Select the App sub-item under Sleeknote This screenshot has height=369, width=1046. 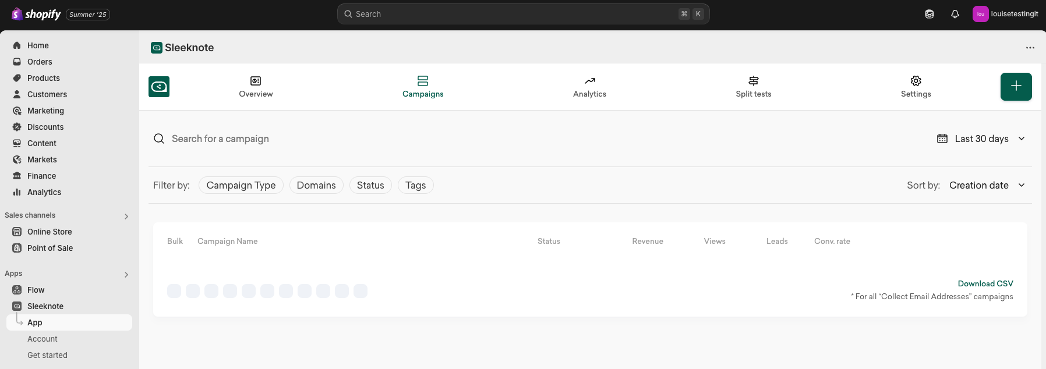click(69, 322)
